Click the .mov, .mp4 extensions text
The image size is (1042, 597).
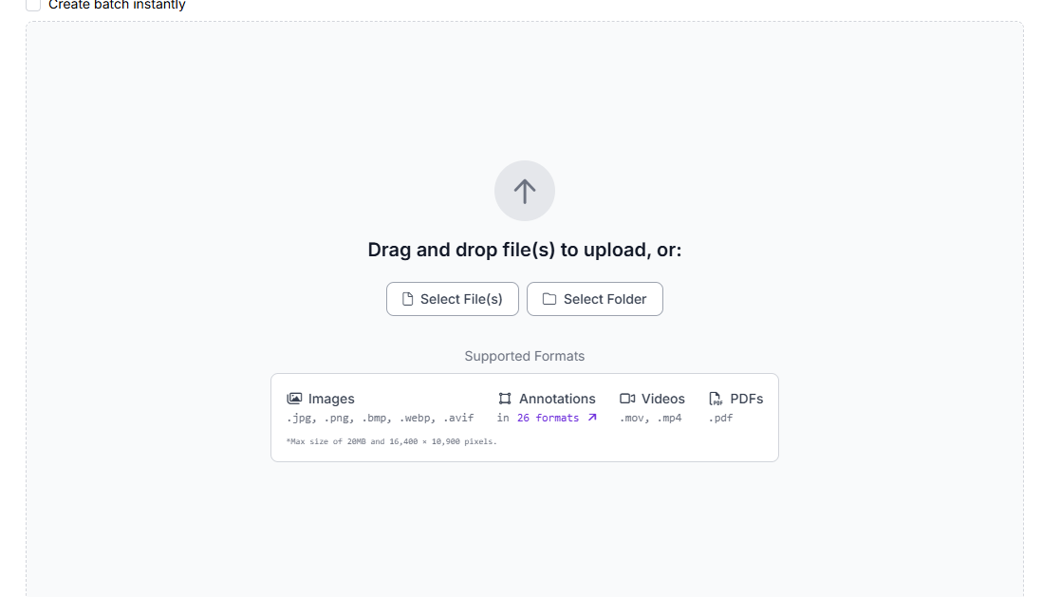[x=650, y=418]
